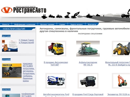
Task: Open the MITSUBER loader banner thumbnail
Action: [12, 71]
